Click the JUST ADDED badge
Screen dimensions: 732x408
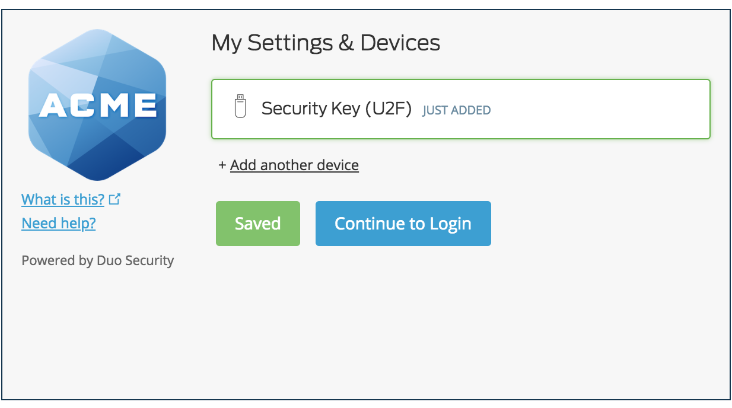[x=456, y=110]
